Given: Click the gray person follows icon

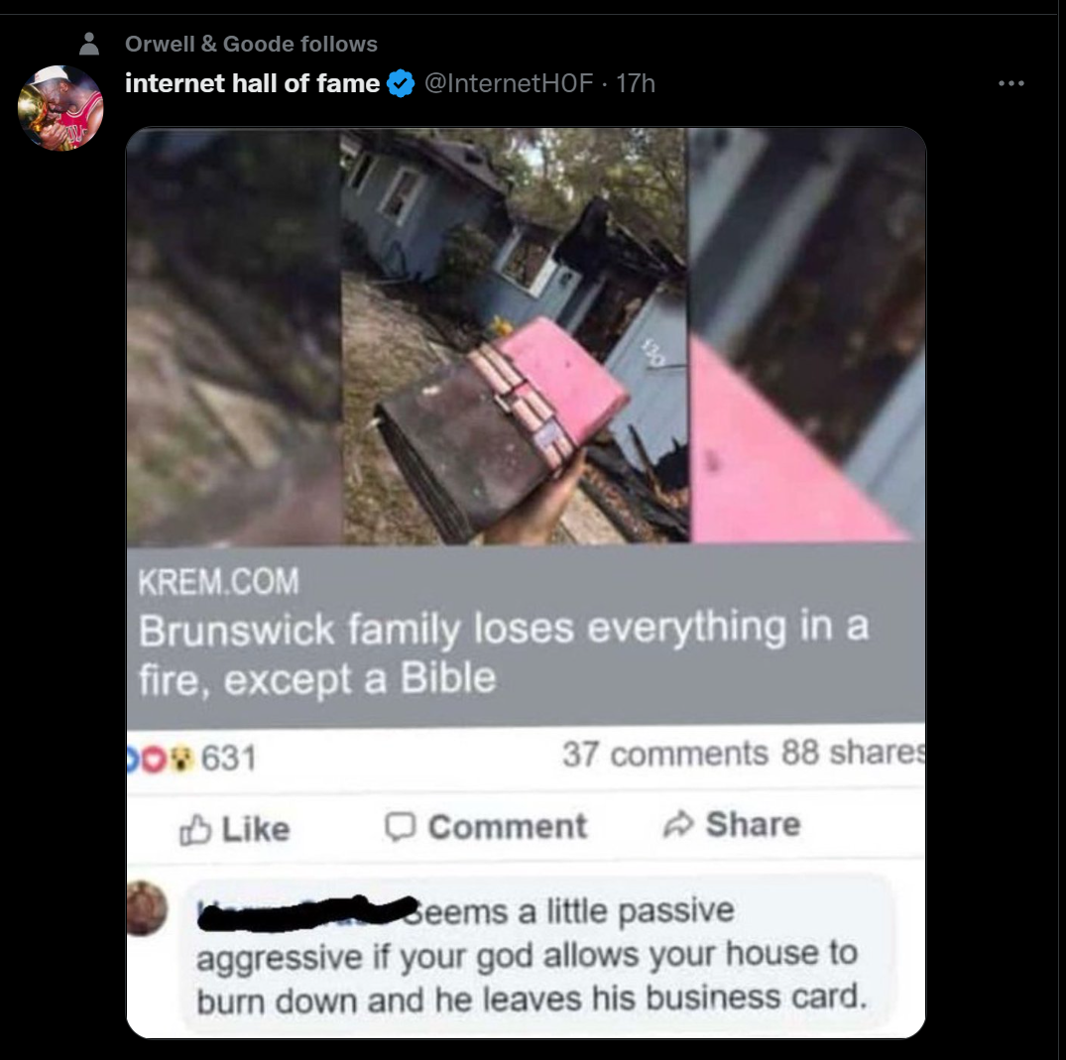Looking at the screenshot, I should pos(89,44).
